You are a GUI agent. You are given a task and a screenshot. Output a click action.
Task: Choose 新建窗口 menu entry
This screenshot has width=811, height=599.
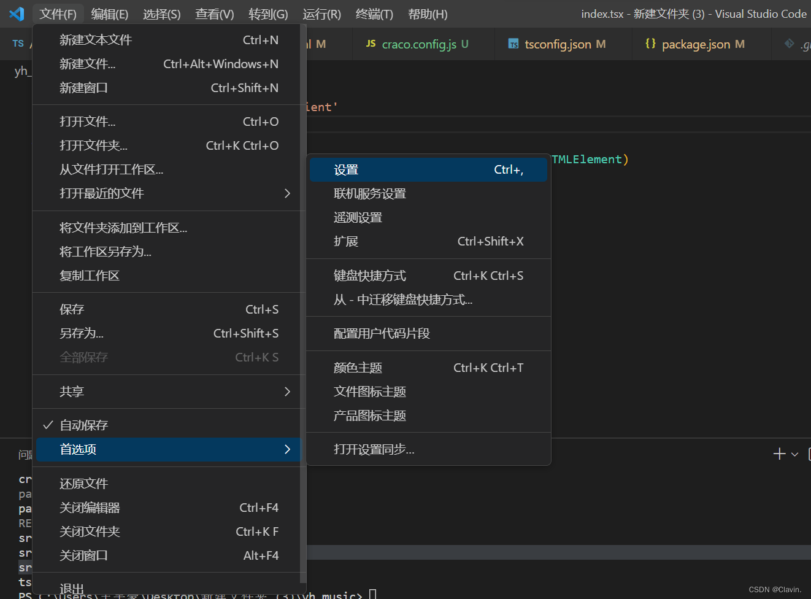point(169,88)
